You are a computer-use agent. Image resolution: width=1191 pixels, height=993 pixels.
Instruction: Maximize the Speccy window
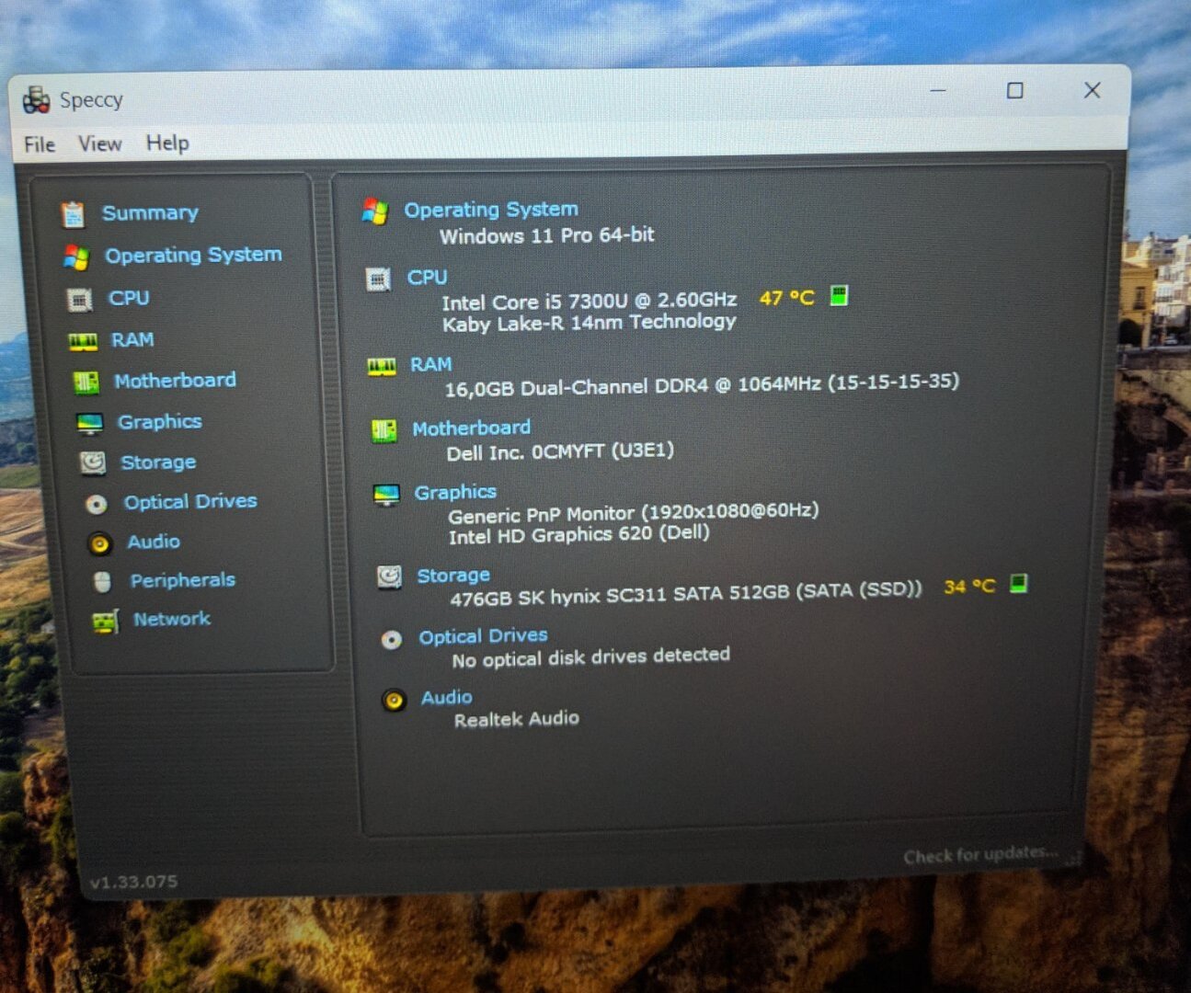pos(1014,90)
